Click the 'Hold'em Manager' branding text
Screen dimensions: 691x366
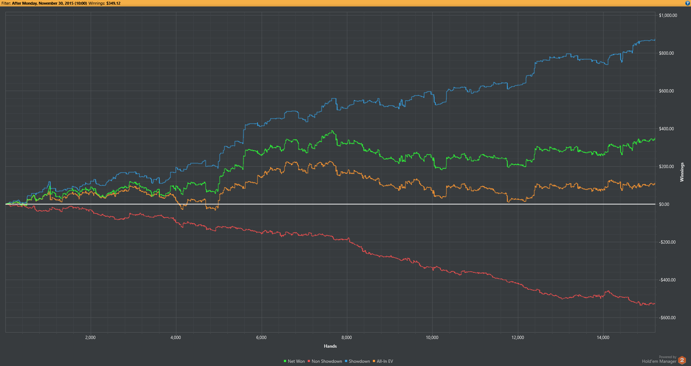(659, 361)
